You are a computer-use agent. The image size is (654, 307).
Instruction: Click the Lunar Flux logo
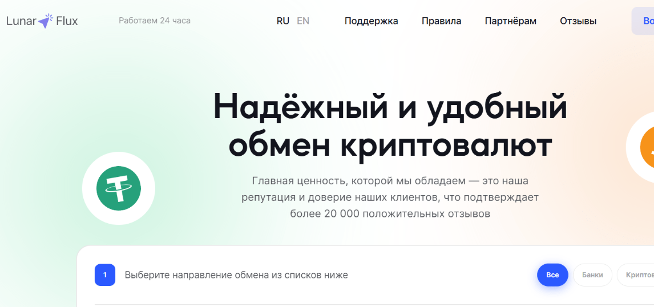(x=42, y=21)
